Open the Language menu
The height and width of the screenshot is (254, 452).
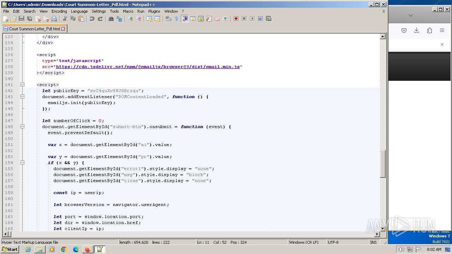[79, 11]
